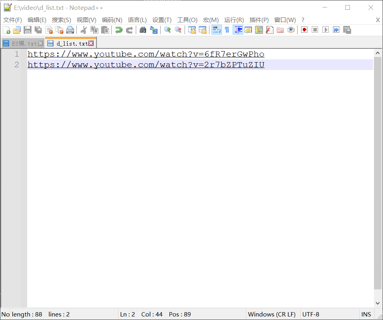
Task: Open the Replace dialog icon
Action: tap(154, 30)
